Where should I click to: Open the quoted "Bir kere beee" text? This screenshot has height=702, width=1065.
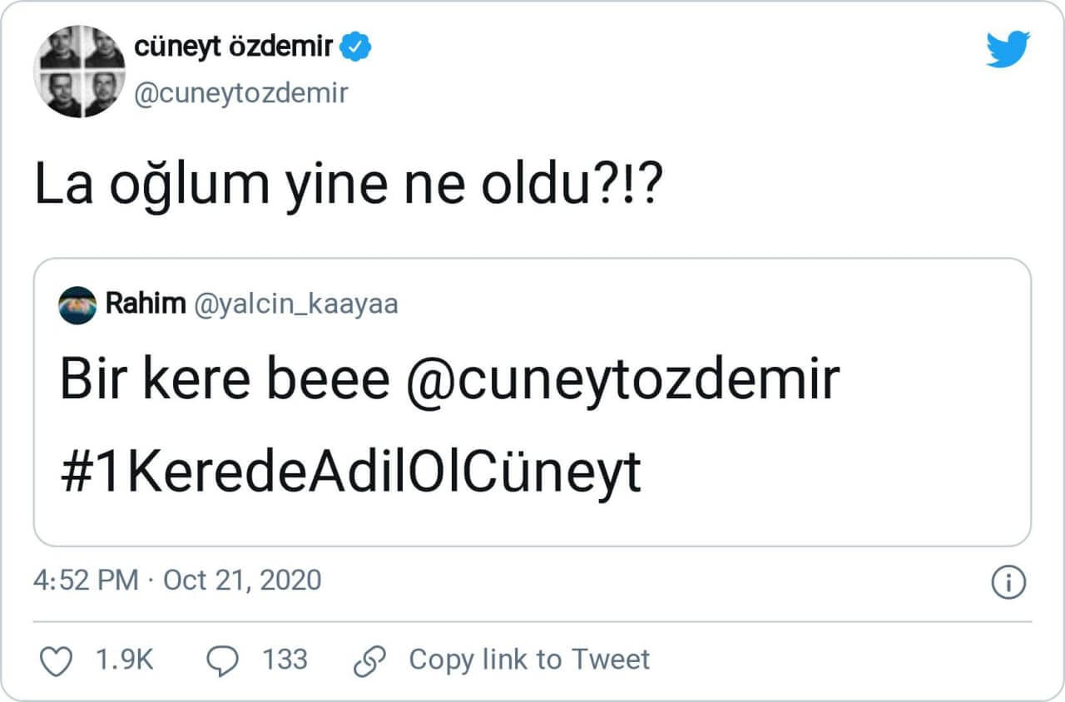pos(225,382)
